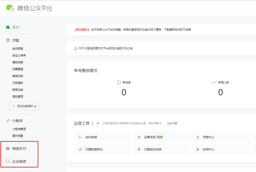The image size is (256, 172).
Task: Click the 微信公众平台 title text
Action: pyautogui.click(x=35, y=8)
